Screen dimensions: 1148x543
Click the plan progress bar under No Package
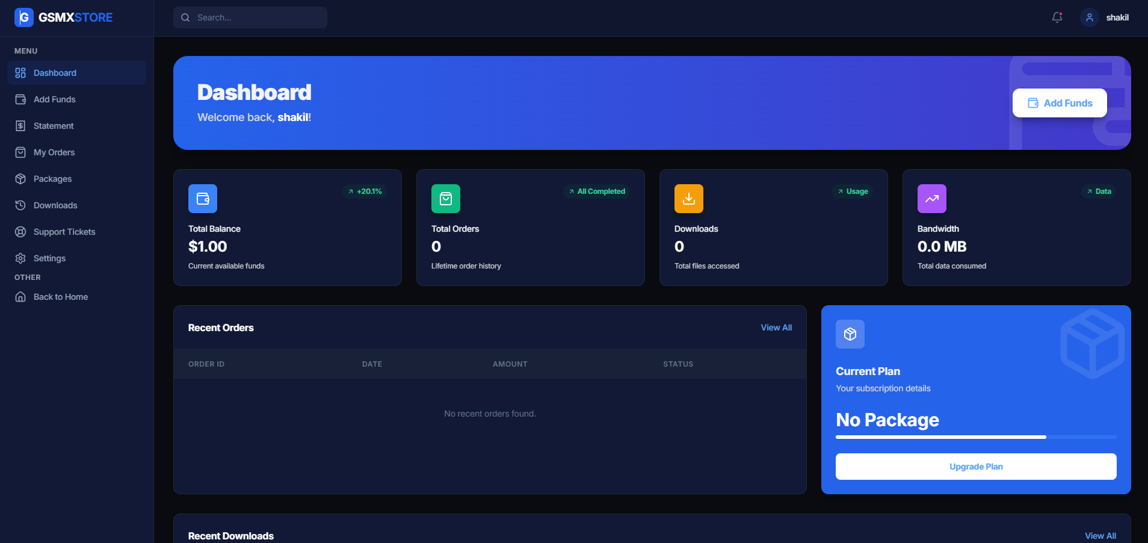(975, 437)
